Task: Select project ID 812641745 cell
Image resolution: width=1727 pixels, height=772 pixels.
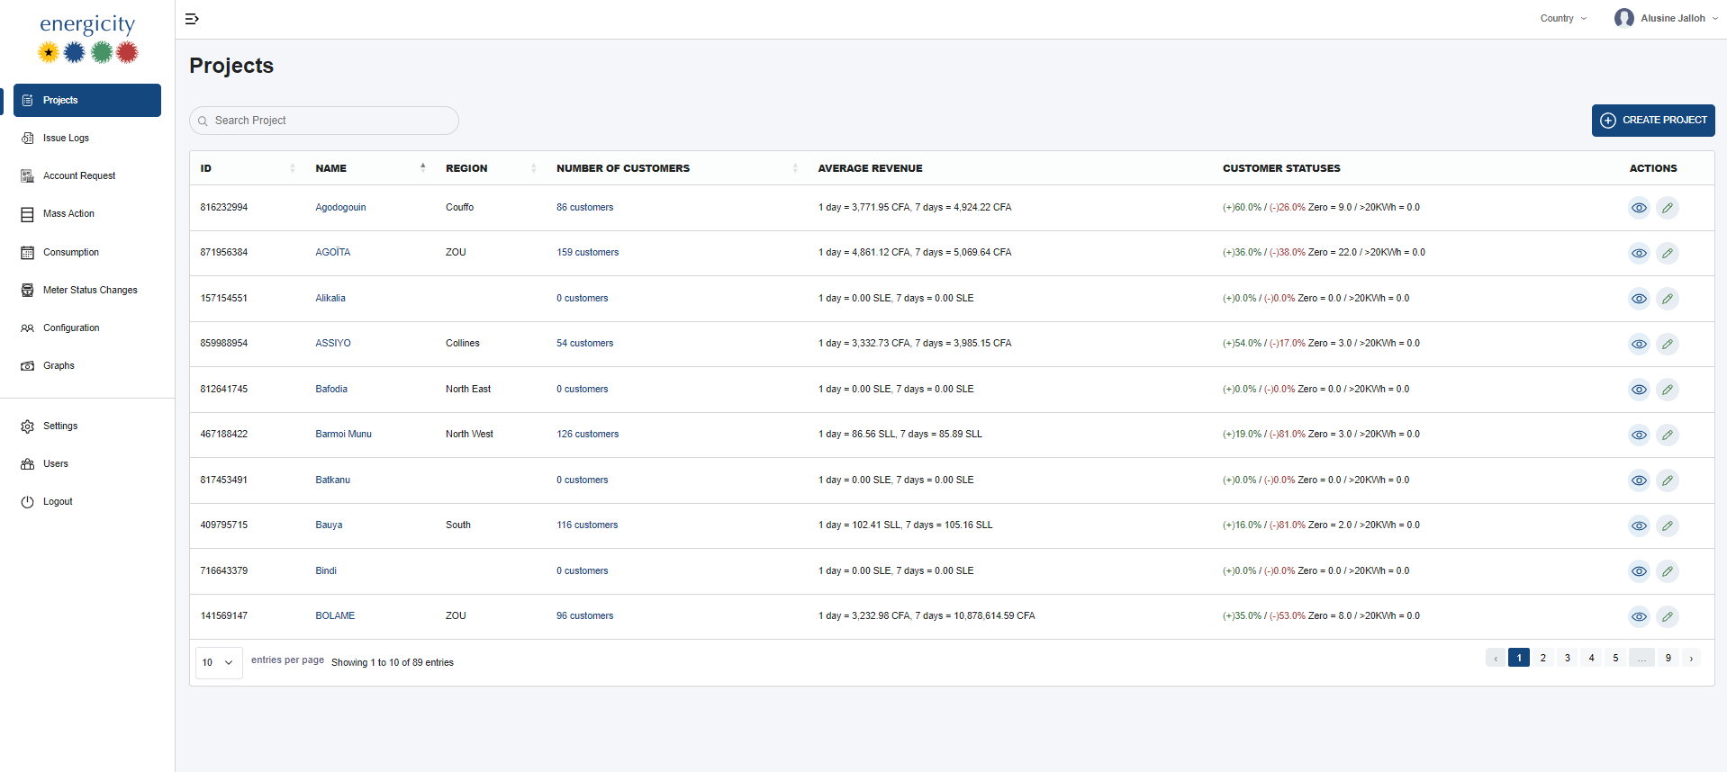Action: pos(224,390)
